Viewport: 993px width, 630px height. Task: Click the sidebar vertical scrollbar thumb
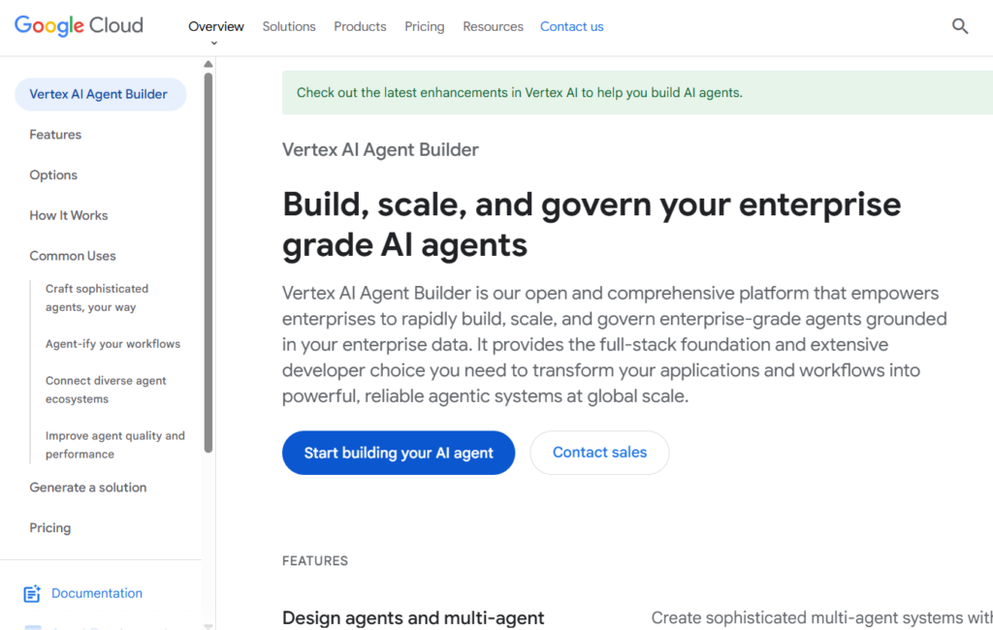pos(208,262)
